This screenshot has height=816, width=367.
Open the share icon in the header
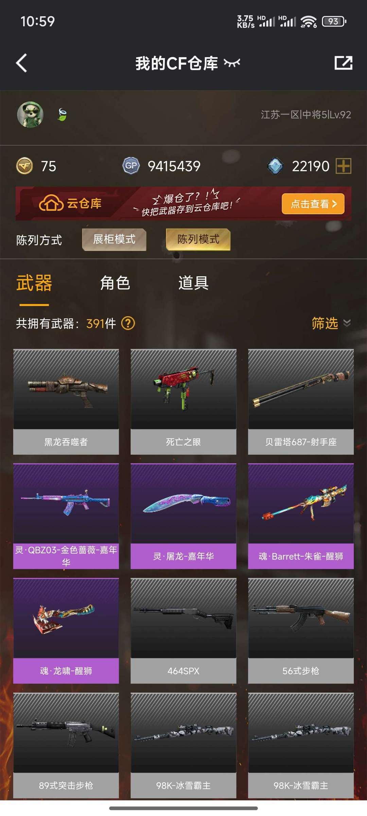coord(343,63)
